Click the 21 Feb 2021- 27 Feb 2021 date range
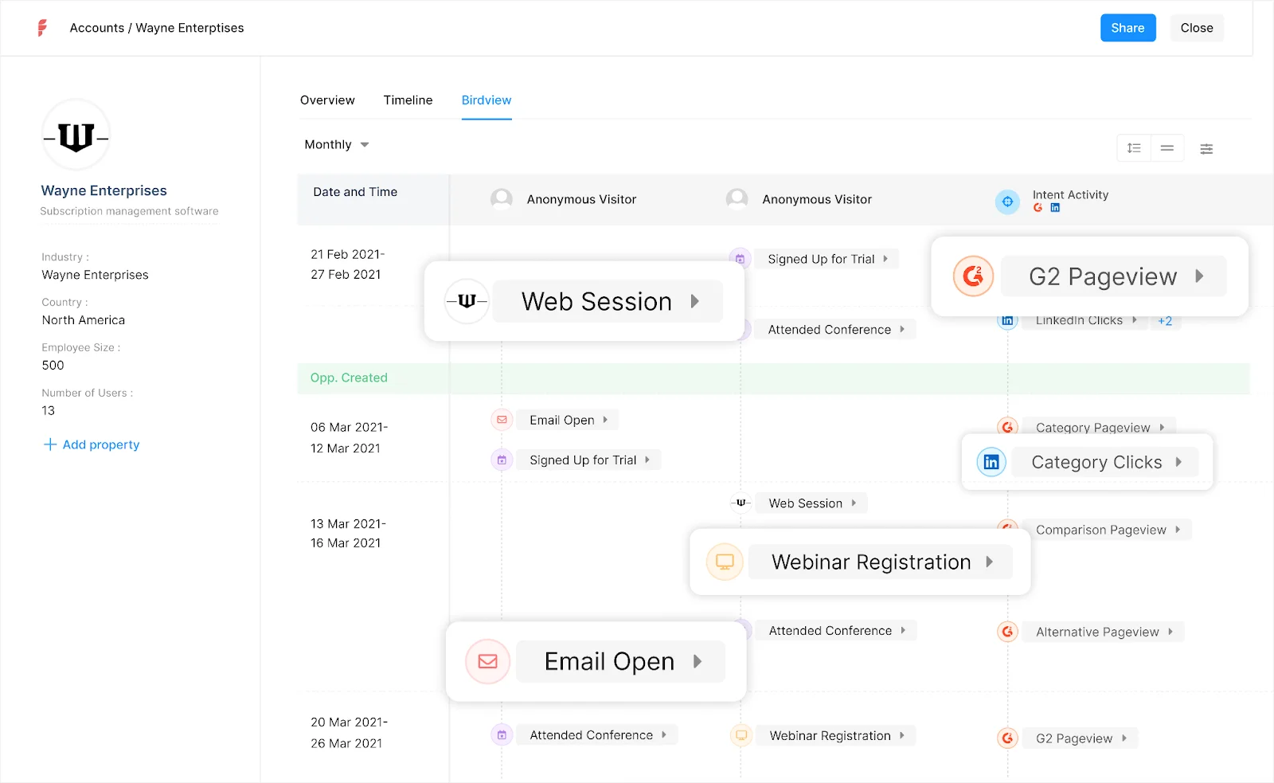This screenshot has width=1274, height=783. click(x=347, y=264)
